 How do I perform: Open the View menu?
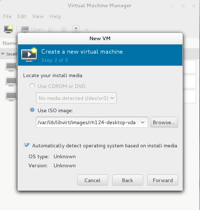pos(38,16)
